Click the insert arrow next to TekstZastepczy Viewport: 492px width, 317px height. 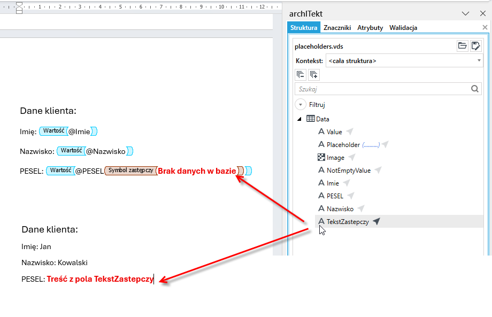376,222
